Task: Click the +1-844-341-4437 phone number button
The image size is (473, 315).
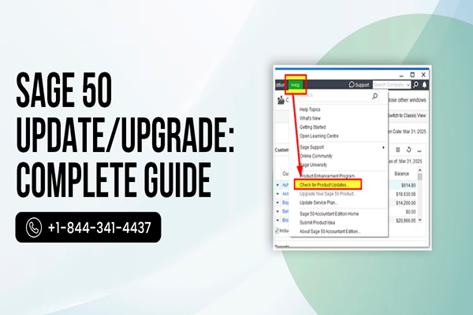Action: 88,228
